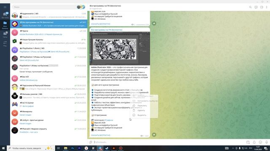Choose 'Удалить' in context menu
The width and height of the screenshot is (270, 151).
point(144,110)
